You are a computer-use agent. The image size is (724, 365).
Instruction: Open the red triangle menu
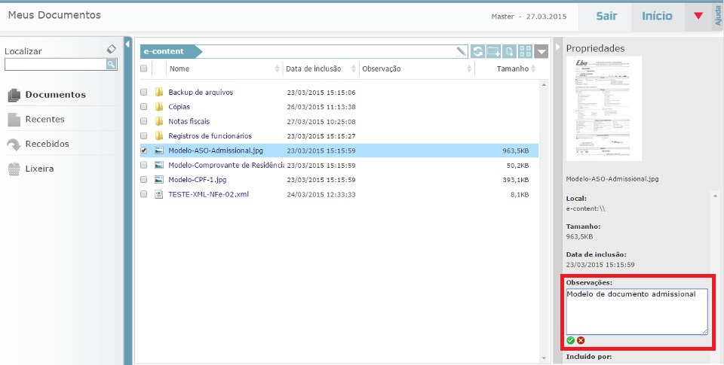(698, 16)
